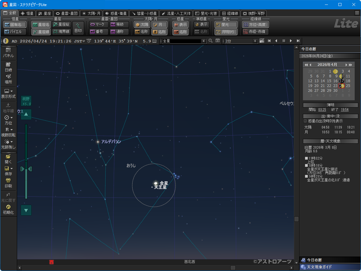Click the 印刷 print icon
The width and height of the screenshot is (361, 271).
pos(8,183)
